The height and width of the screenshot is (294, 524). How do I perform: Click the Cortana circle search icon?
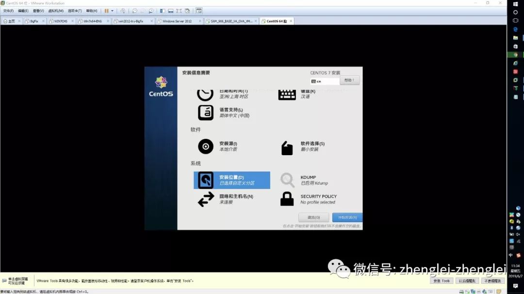(515, 12)
